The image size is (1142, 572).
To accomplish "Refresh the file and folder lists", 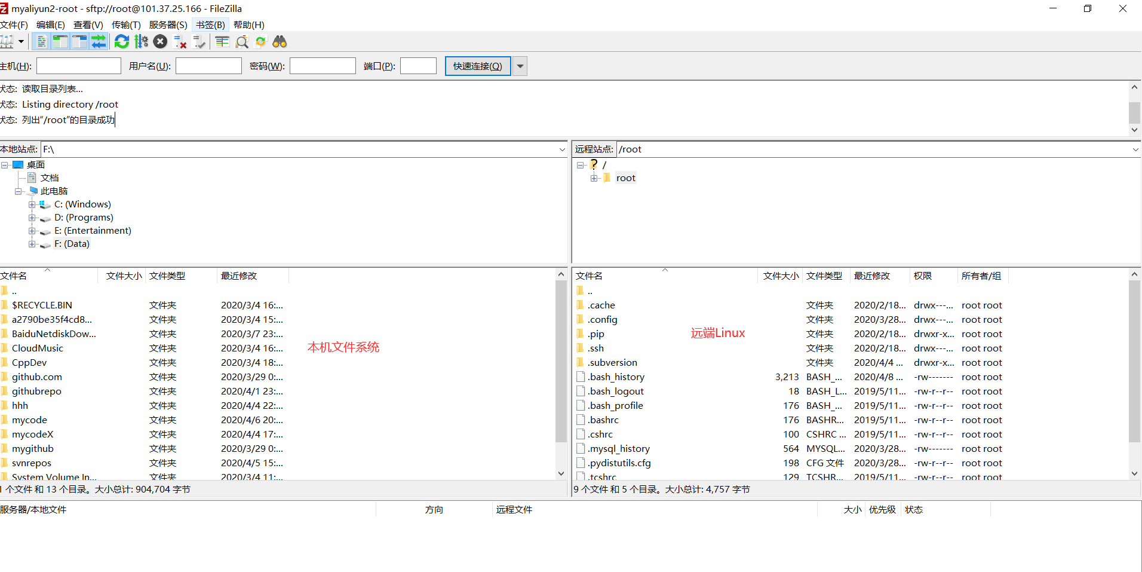I will pos(122,41).
